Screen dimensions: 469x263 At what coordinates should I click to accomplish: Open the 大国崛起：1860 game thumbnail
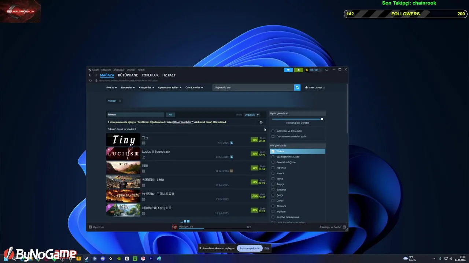123,182
